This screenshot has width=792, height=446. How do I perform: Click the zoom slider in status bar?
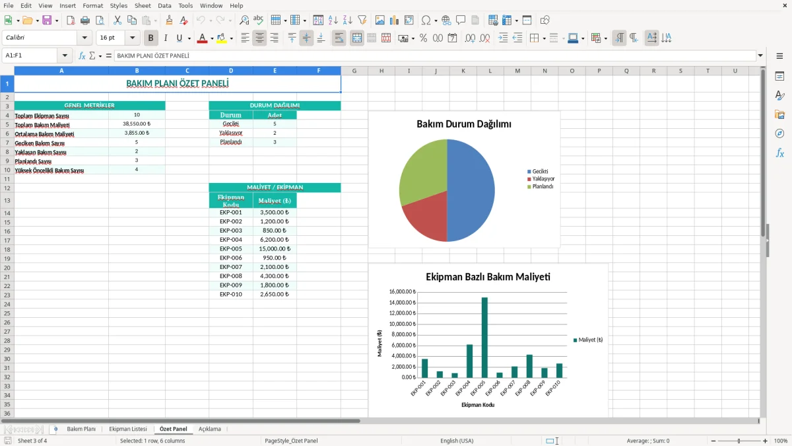(739, 441)
